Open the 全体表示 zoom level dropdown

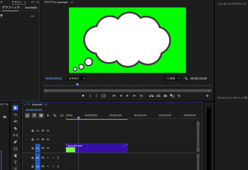(x=77, y=78)
